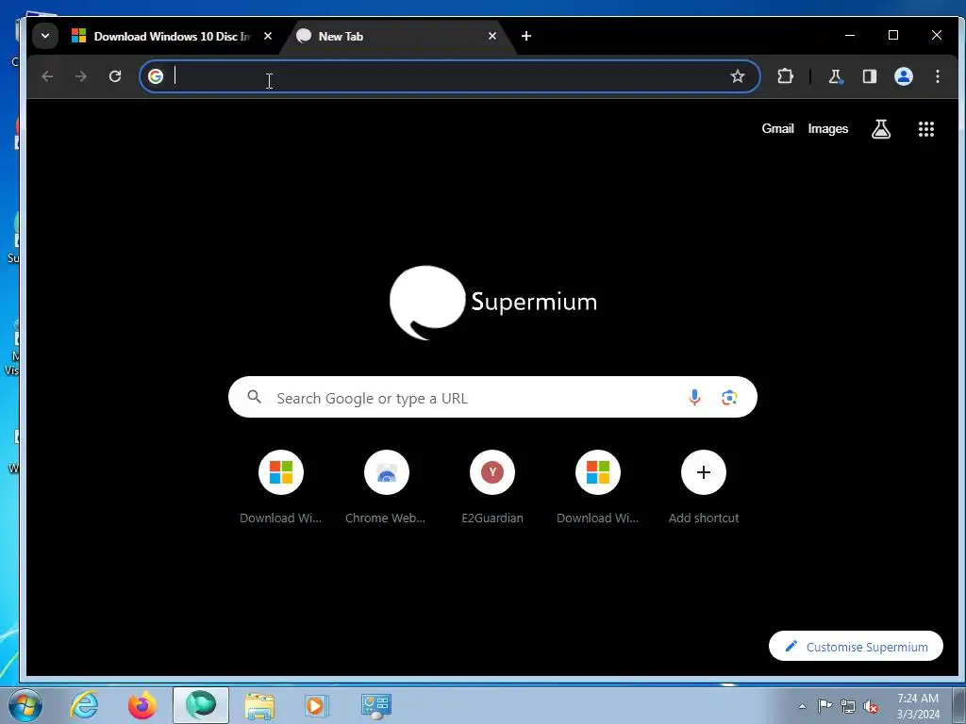Viewport: 966px width, 724px height.
Task: Toggle the side panel icon
Action: click(869, 76)
